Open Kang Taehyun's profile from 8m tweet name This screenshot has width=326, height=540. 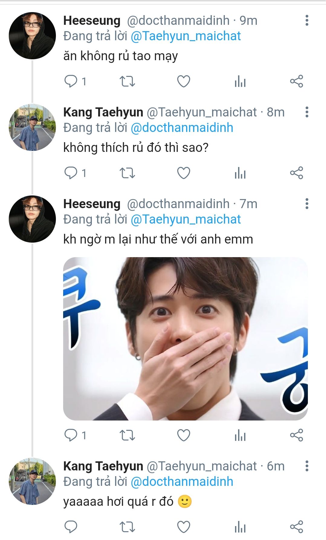[x=103, y=112]
